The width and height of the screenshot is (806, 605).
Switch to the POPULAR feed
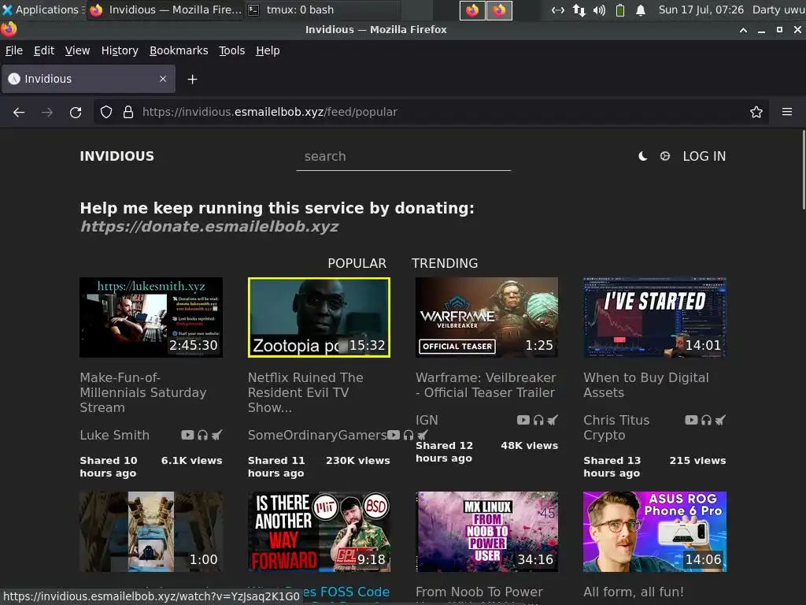click(357, 263)
